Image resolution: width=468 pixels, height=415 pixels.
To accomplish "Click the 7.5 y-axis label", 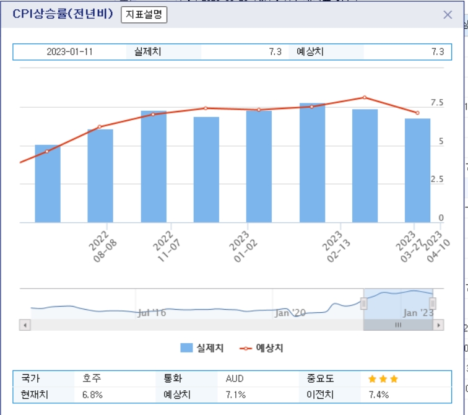I will point(436,103).
